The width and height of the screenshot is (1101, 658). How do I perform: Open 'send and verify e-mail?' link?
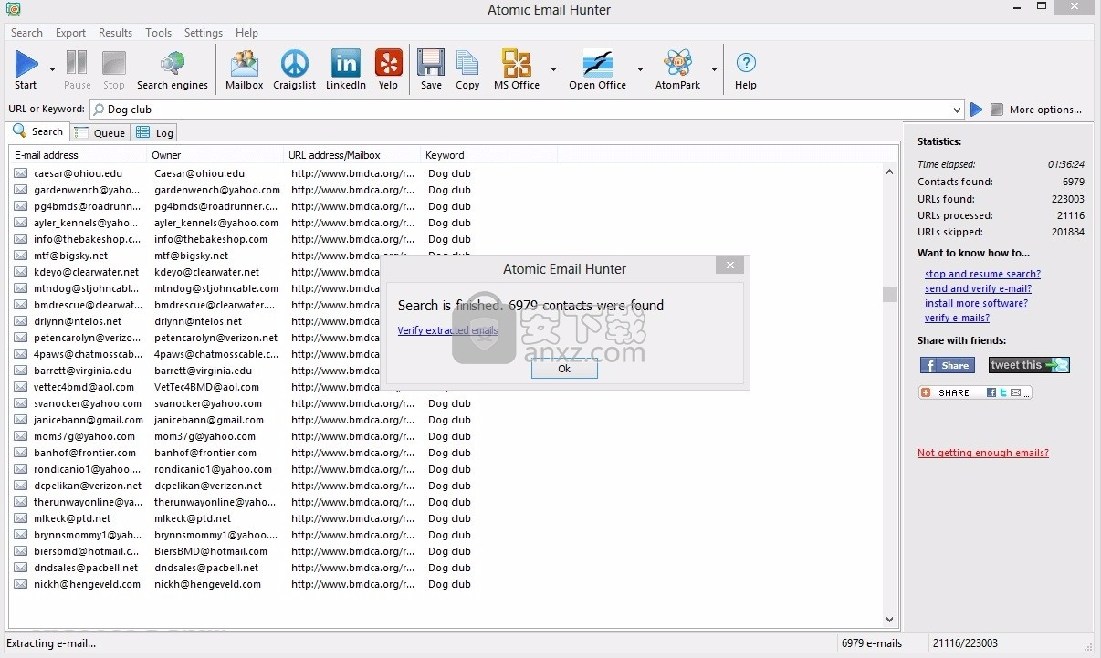point(978,288)
